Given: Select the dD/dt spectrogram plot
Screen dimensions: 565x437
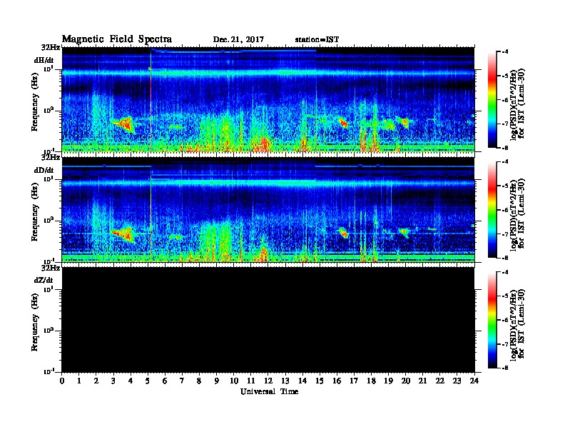Looking at the screenshot, I should tap(268, 210).
